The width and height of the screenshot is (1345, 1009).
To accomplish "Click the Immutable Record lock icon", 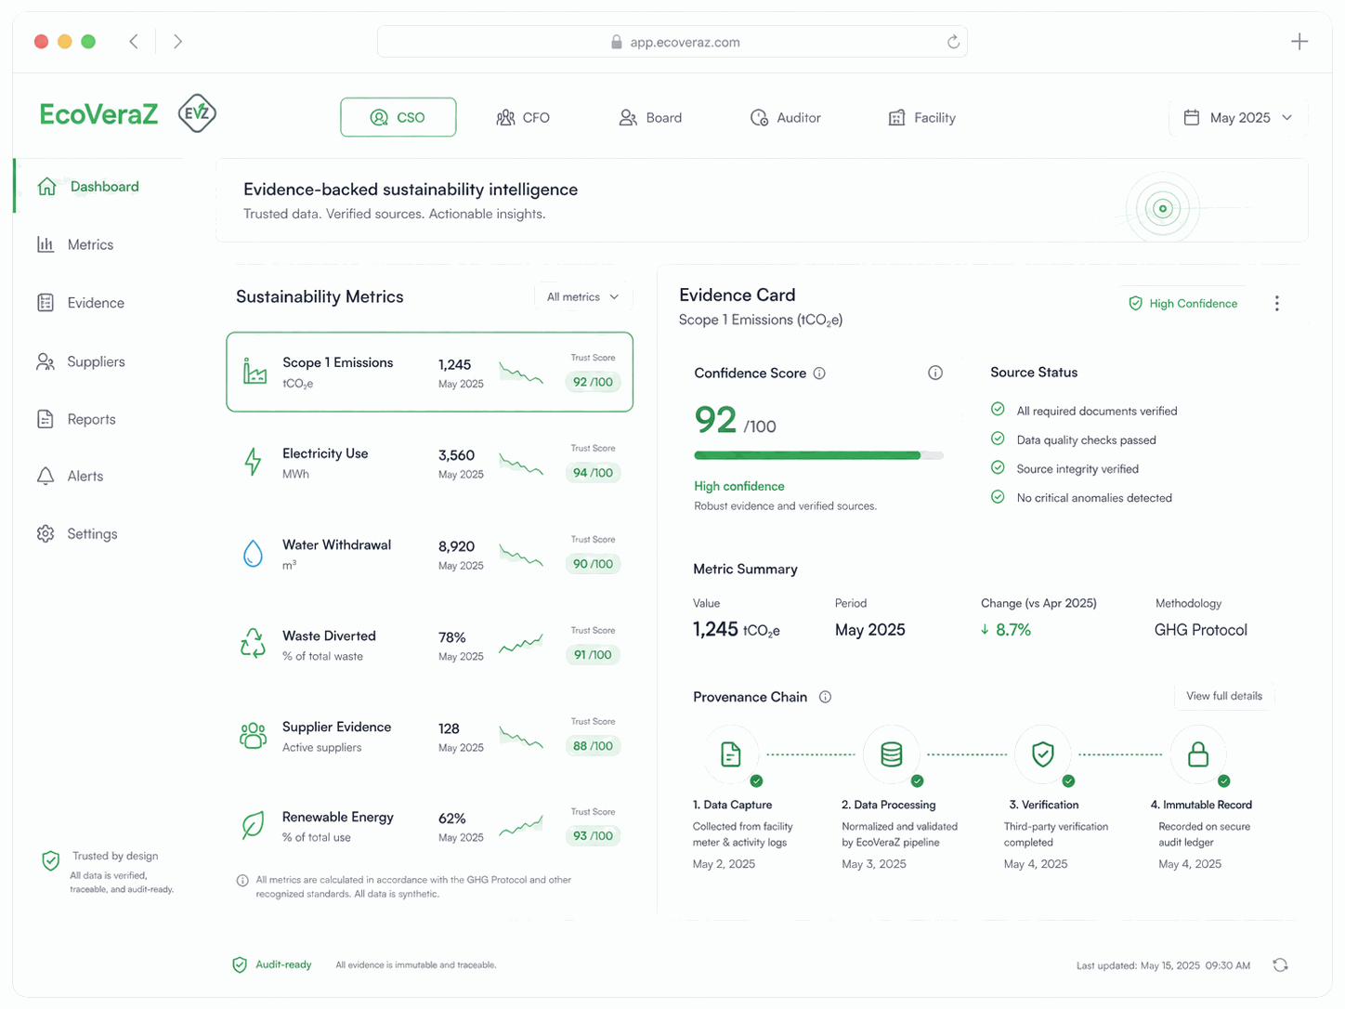I will coord(1198,754).
